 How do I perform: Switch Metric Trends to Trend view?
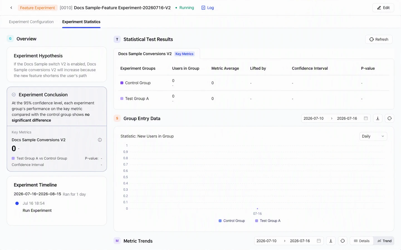(384, 241)
